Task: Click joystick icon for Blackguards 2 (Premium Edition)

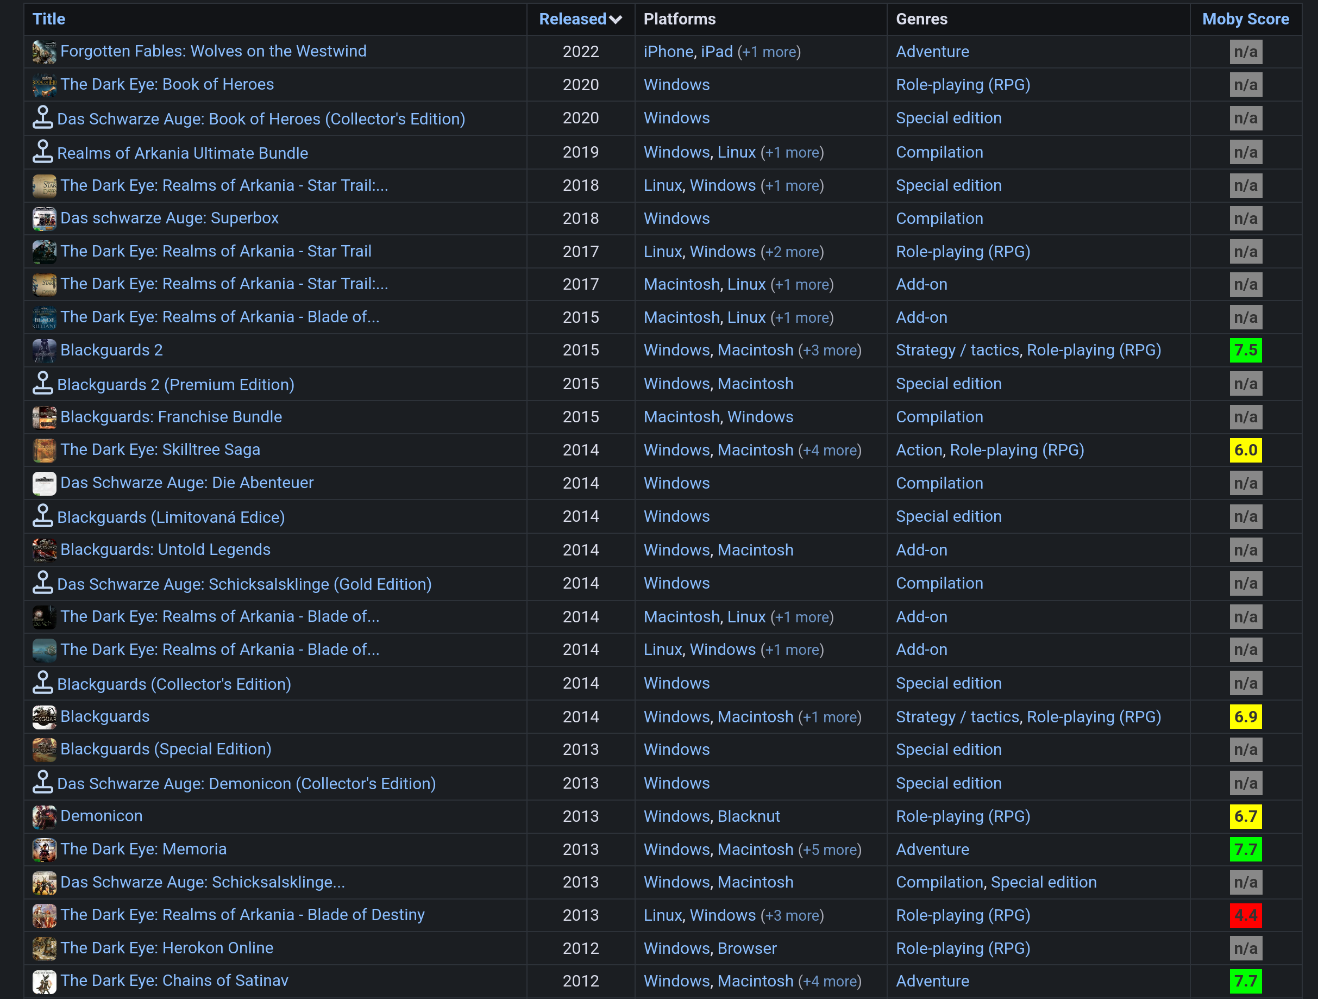Action: (x=43, y=383)
